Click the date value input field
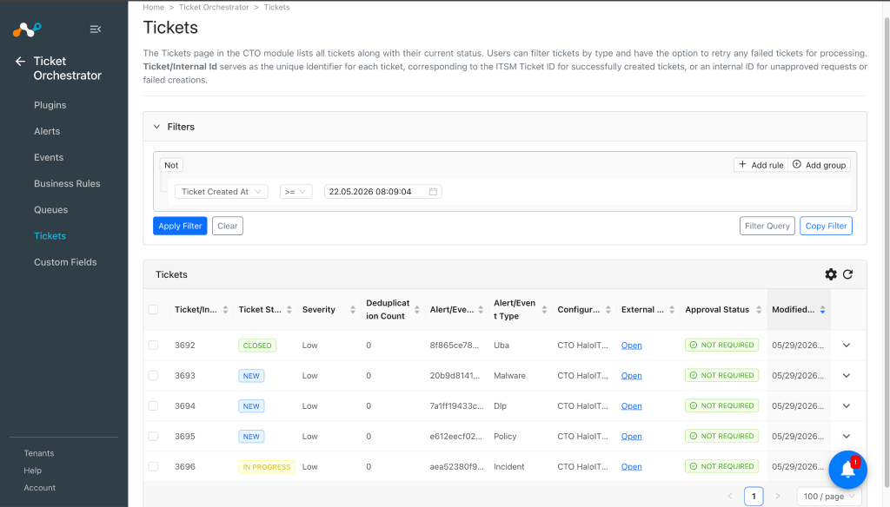Viewport: 890px width, 507px height. tap(383, 192)
